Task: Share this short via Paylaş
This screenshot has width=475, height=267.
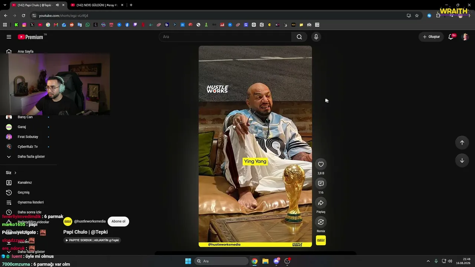Action: click(321, 203)
